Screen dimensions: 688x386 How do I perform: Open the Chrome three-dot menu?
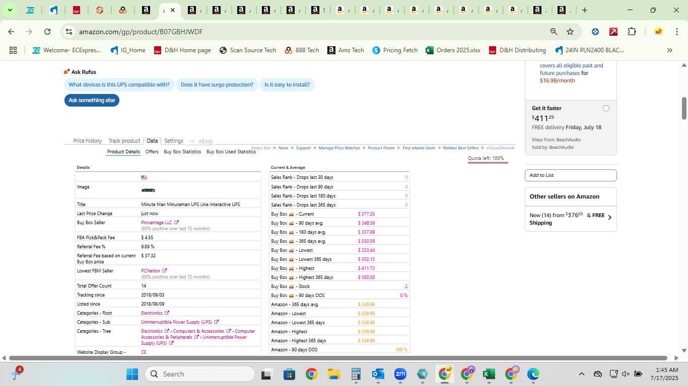[x=676, y=32]
